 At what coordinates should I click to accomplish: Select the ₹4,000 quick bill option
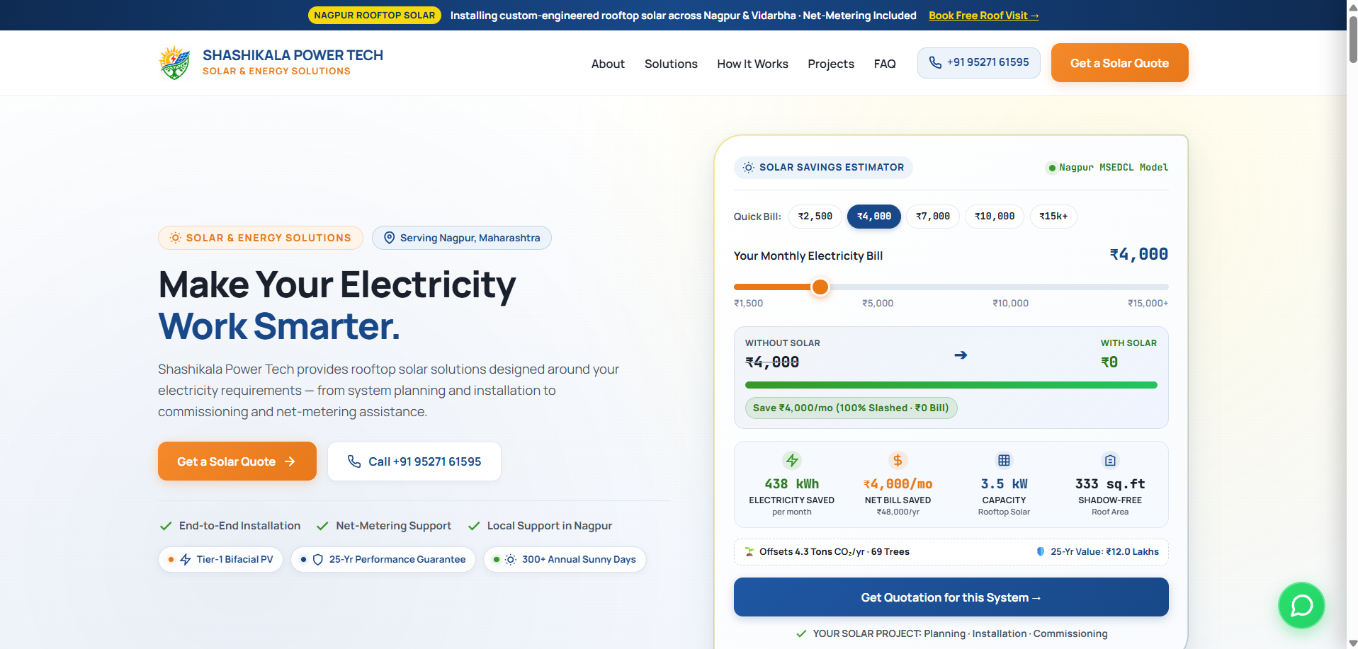point(874,217)
